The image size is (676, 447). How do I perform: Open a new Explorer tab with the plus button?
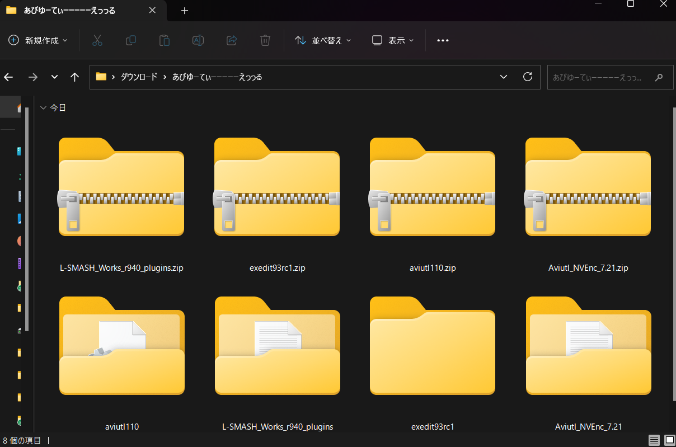pyautogui.click(x=185, y=10)
